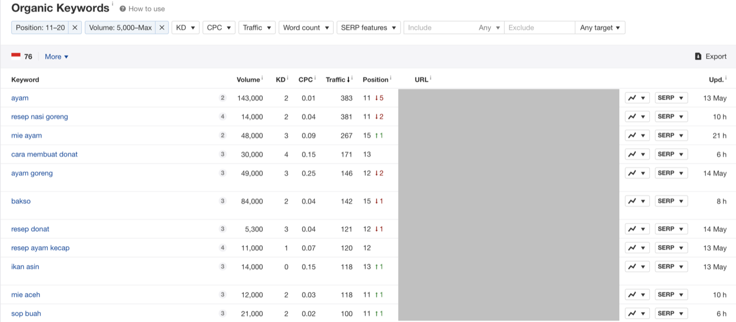Sort table by Volume column
This screenshot has width=736, height=322.
[x=248, y=79]
